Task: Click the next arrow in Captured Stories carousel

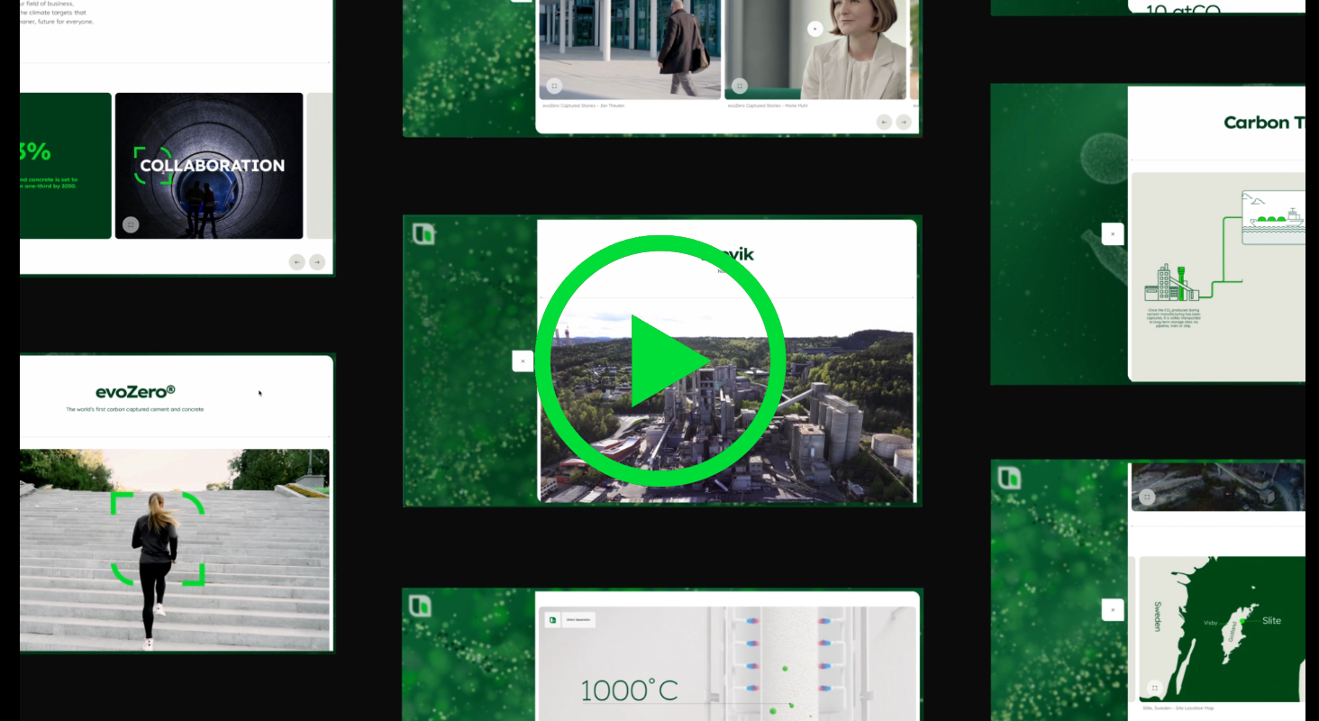Action: 904,121
